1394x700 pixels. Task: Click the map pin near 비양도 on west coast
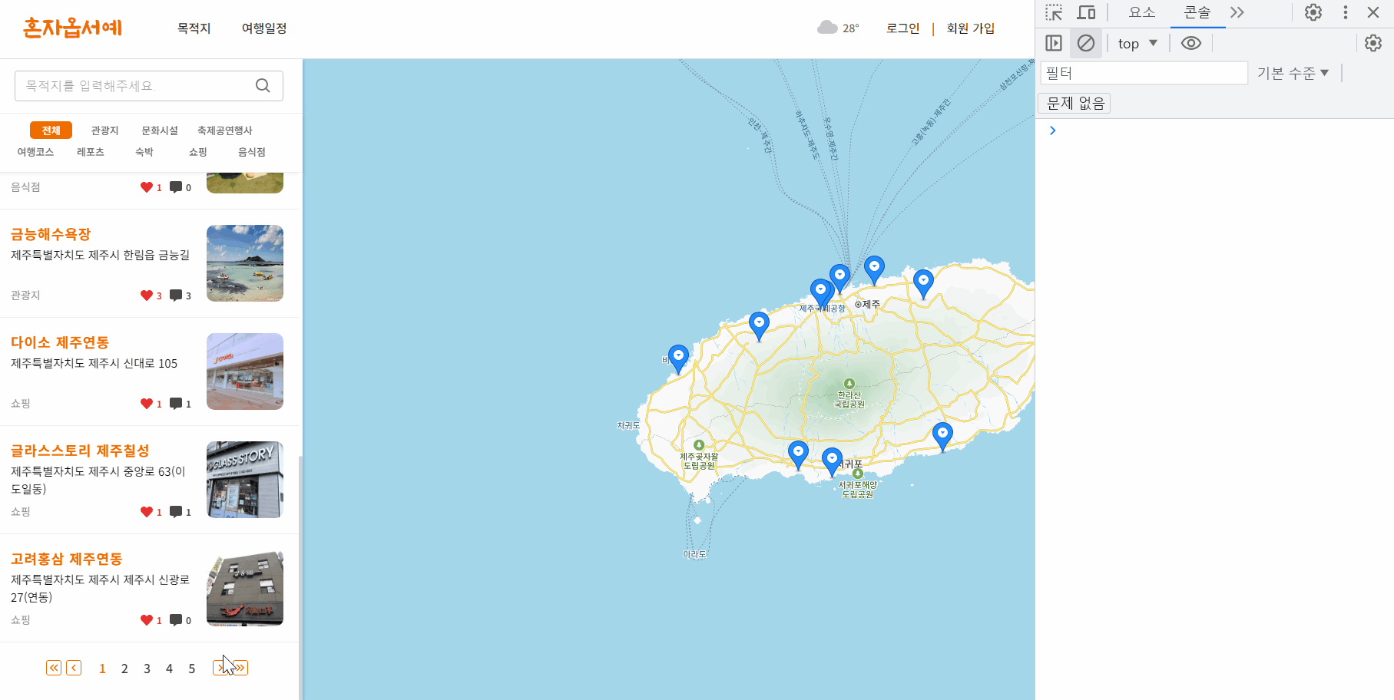(678, 358)
